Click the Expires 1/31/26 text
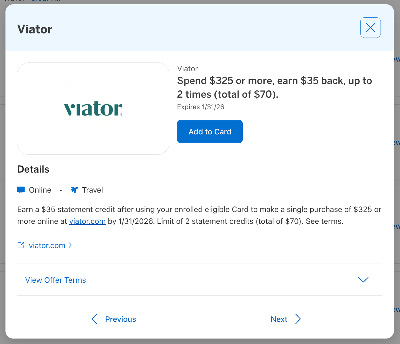400x344 pixels. pos(200,107)
